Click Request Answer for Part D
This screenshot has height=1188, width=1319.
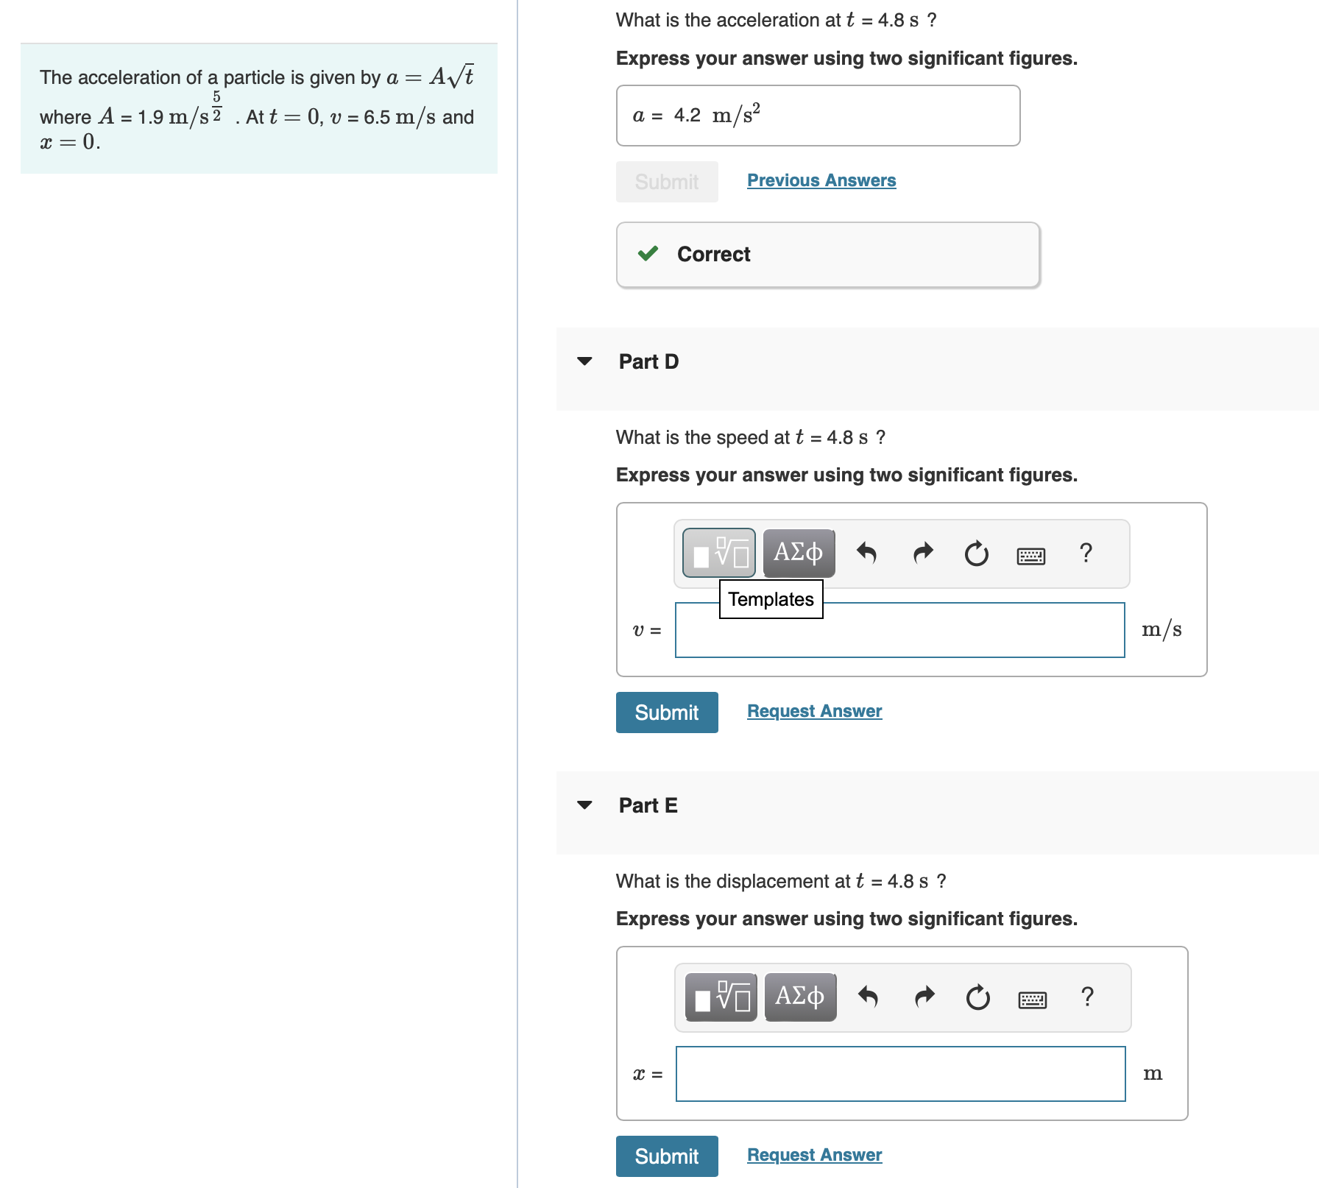[x=814, y=710]
